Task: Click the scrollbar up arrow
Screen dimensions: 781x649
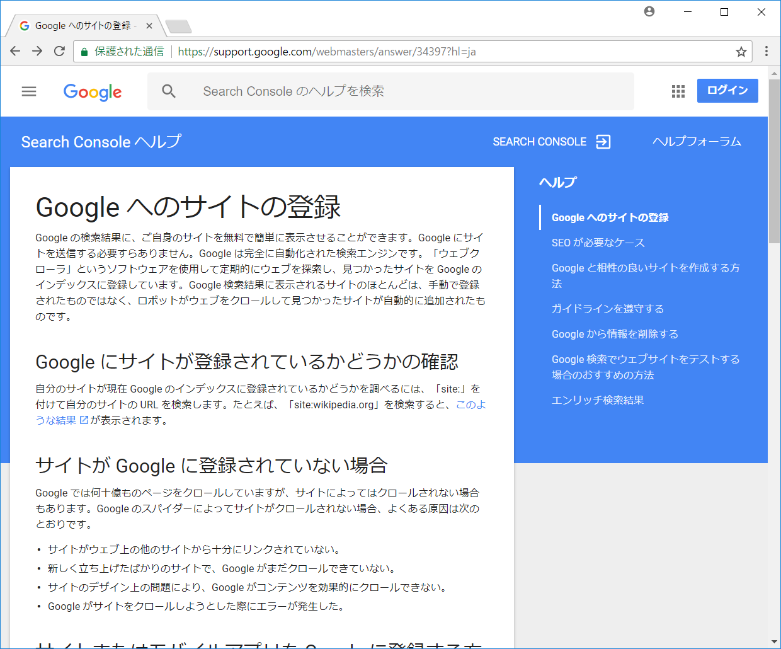Action: pyautogui.click(x=774, y=73)
